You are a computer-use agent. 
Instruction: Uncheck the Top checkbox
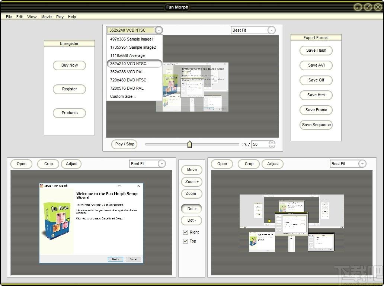pos(185,241)
